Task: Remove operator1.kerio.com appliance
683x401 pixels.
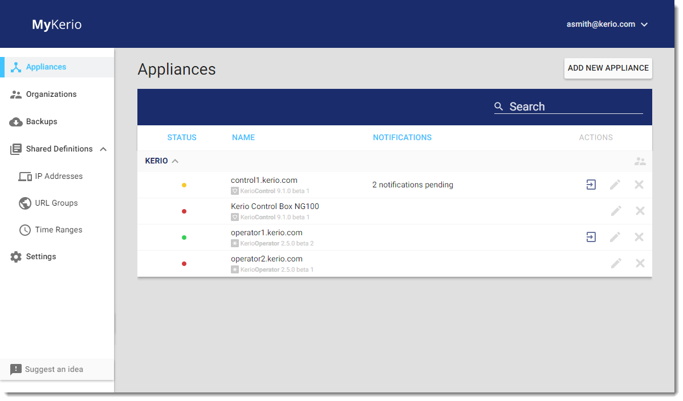Action: point(639,237)
